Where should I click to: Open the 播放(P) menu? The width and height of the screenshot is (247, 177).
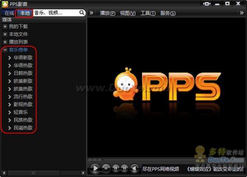107,13
